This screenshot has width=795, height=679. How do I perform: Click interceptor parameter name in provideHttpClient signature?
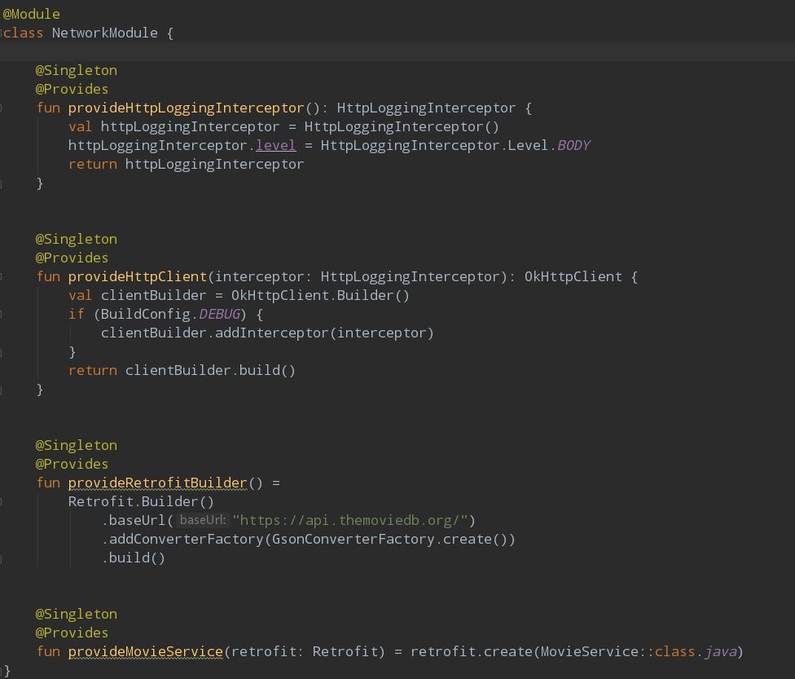[x=259, y=276]
